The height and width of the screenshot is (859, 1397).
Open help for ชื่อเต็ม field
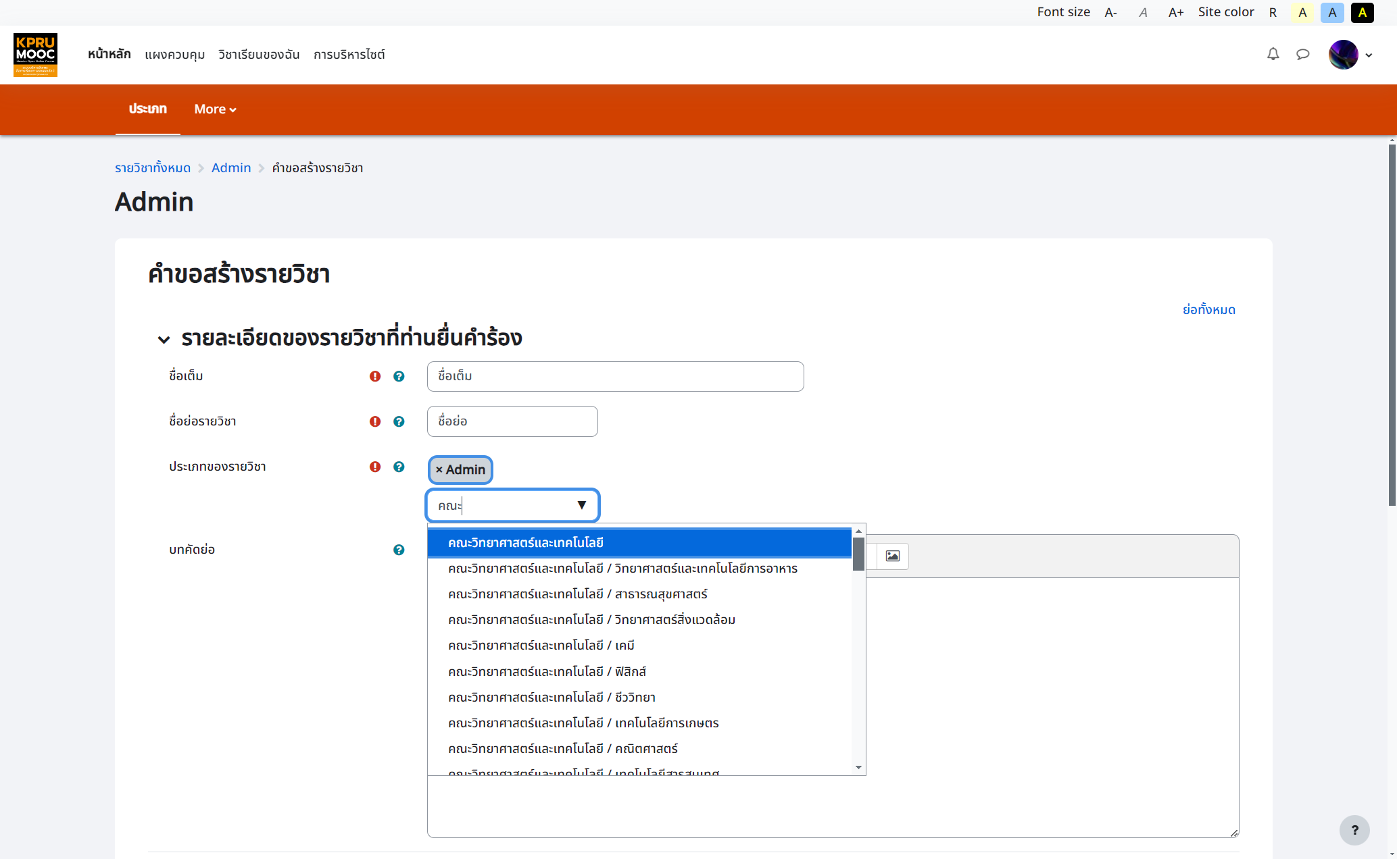tap(399, 377)
